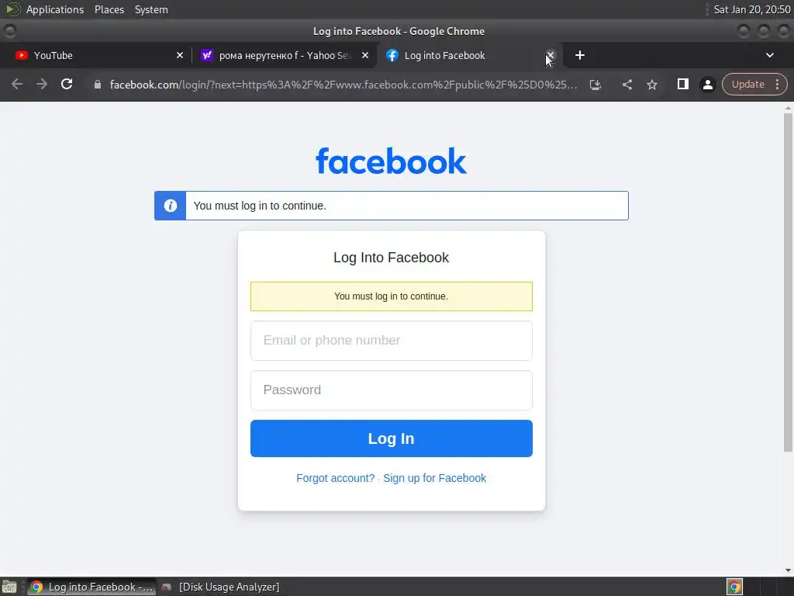794x596 pixels.
Task: Click the address bar URL
Action: click(x=343, y=85)
